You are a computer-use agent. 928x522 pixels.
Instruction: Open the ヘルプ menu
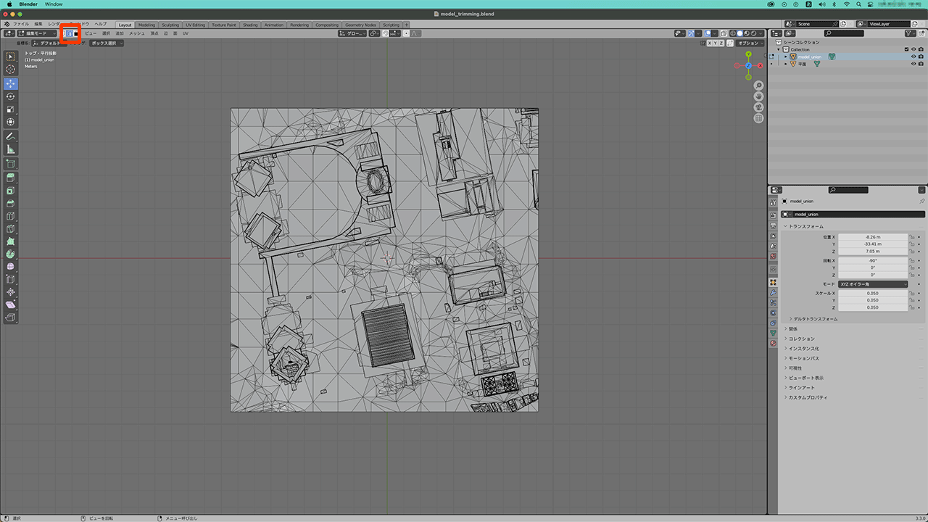101,24
